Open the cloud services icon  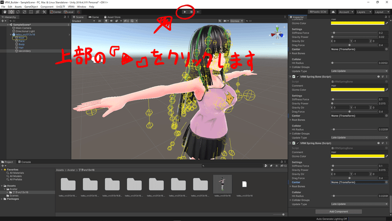tap(333, 12)
